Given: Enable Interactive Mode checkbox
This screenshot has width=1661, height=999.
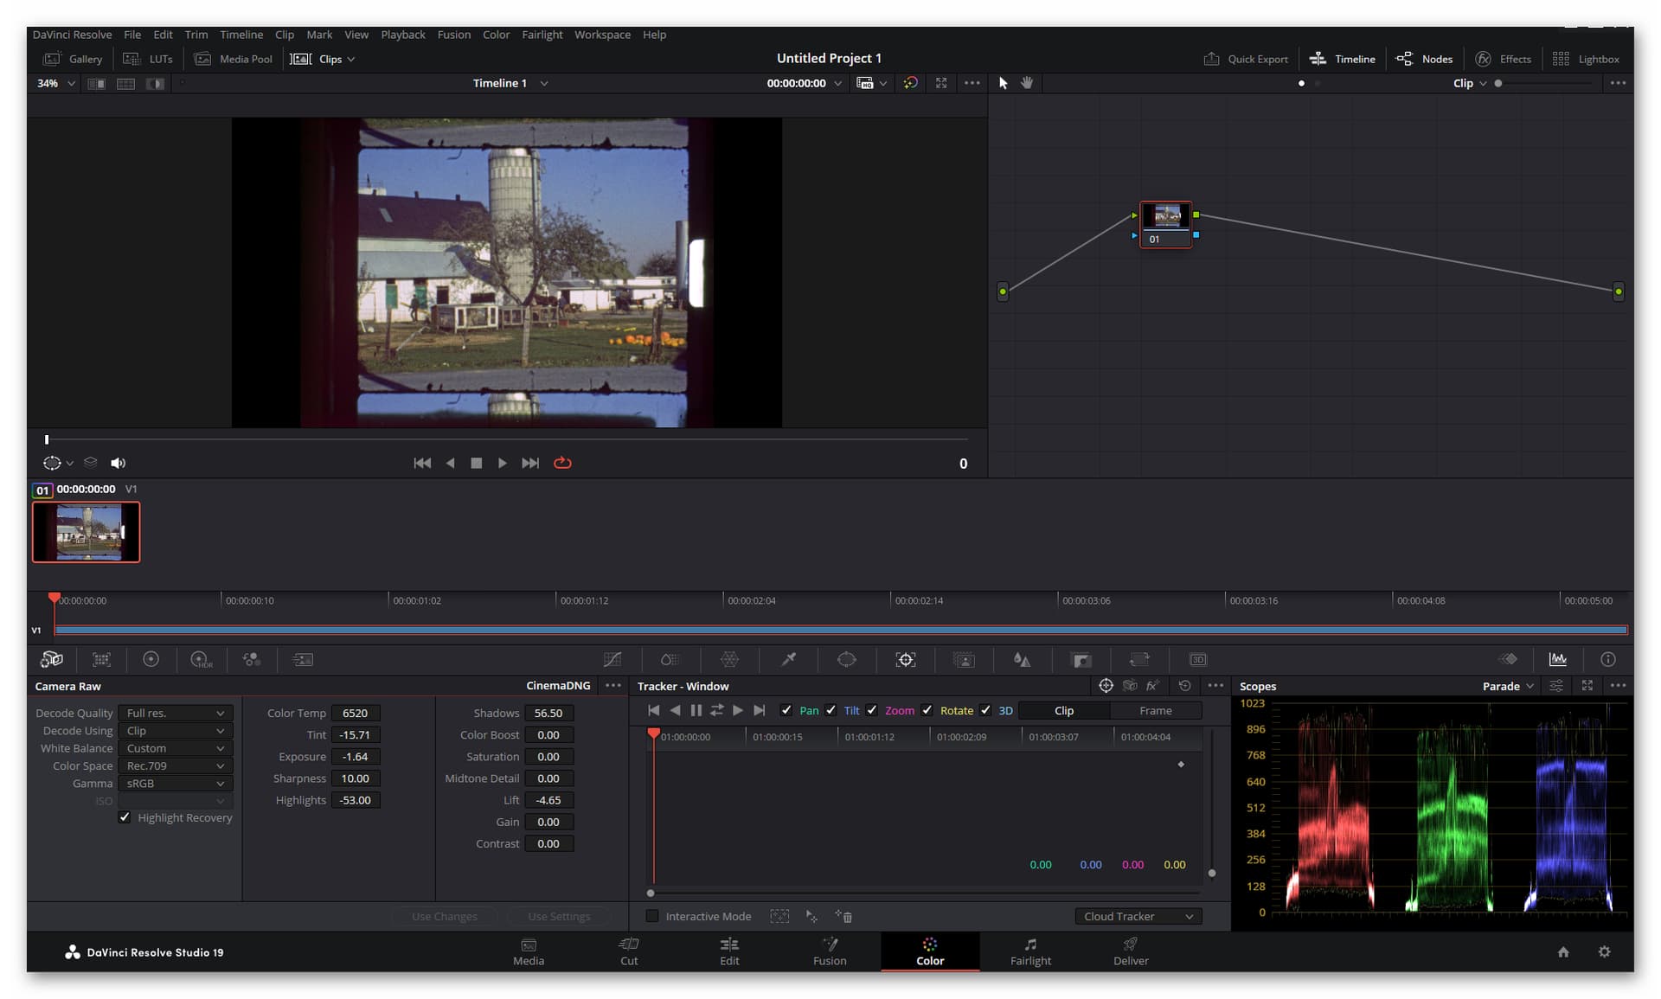Looking at the screenshot, I should point(652,916).
